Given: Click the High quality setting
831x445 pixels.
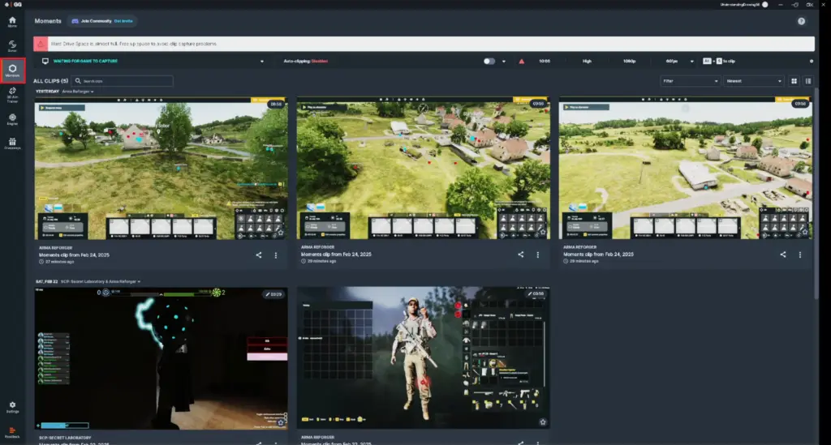Looking at the screenshot, I should (587, 62).
